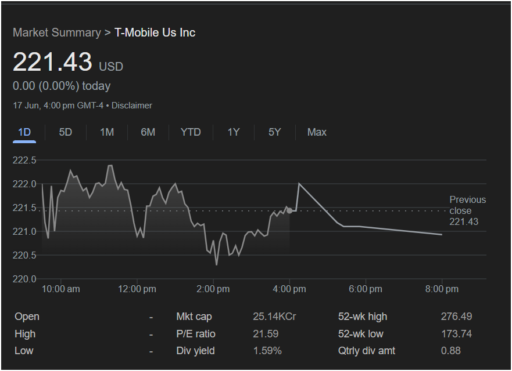Click the 12:00 pm axis label

point(137,289)
